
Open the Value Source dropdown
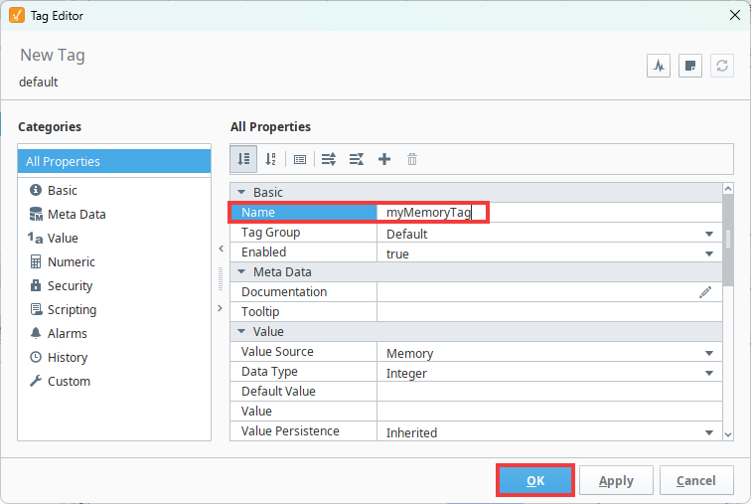click(709, 353)
